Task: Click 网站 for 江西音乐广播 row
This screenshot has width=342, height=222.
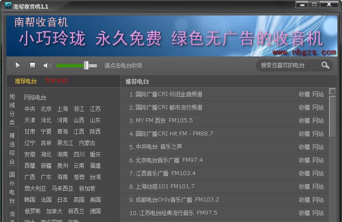Action: (x=318, y=173)
